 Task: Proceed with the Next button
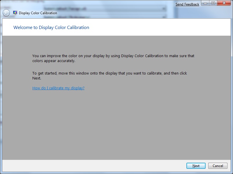196,166
